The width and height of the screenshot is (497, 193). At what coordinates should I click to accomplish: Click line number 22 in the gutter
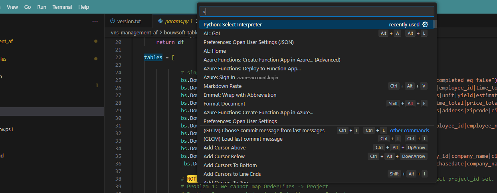117,57
